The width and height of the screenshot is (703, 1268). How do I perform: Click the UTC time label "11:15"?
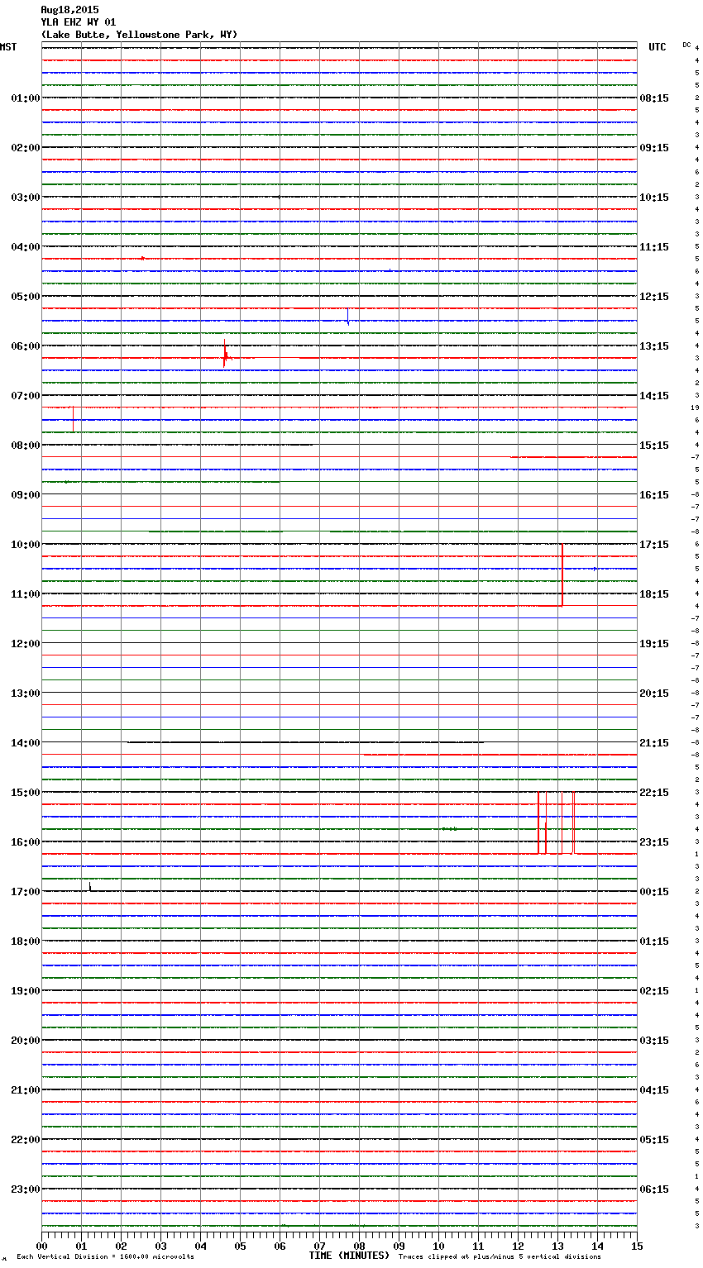pyautogui.click(x=654, y=247)
